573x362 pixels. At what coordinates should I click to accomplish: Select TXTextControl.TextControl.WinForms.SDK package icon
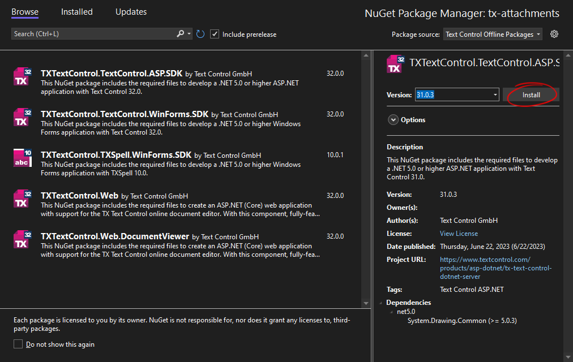(22, 117)
